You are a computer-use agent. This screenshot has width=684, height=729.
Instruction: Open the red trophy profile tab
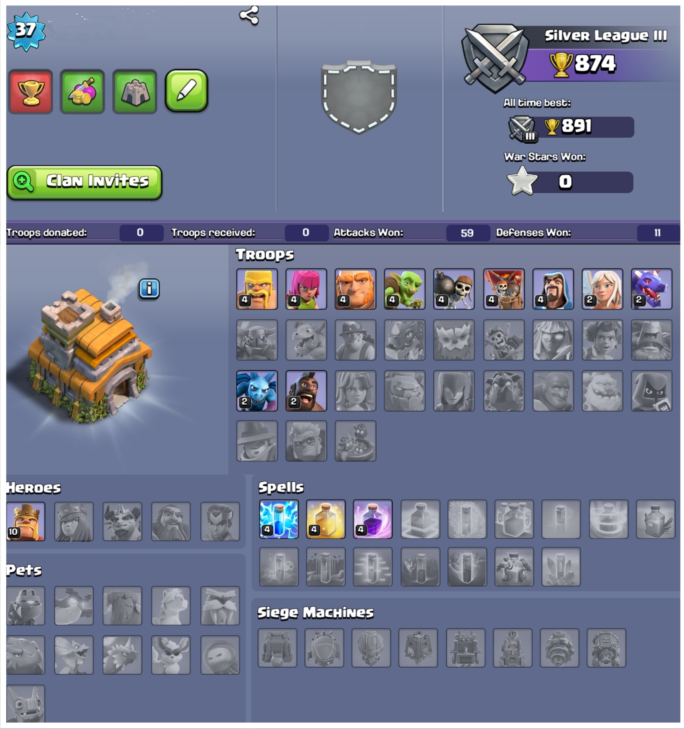tap(31, 91)
